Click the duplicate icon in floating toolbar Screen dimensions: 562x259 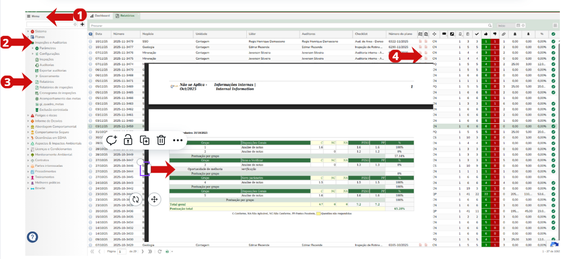tap(145, 140)
